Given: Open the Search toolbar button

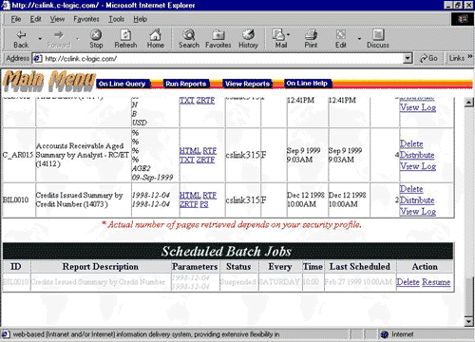Looking at the screenshot, I should click(x=189, y=39).
